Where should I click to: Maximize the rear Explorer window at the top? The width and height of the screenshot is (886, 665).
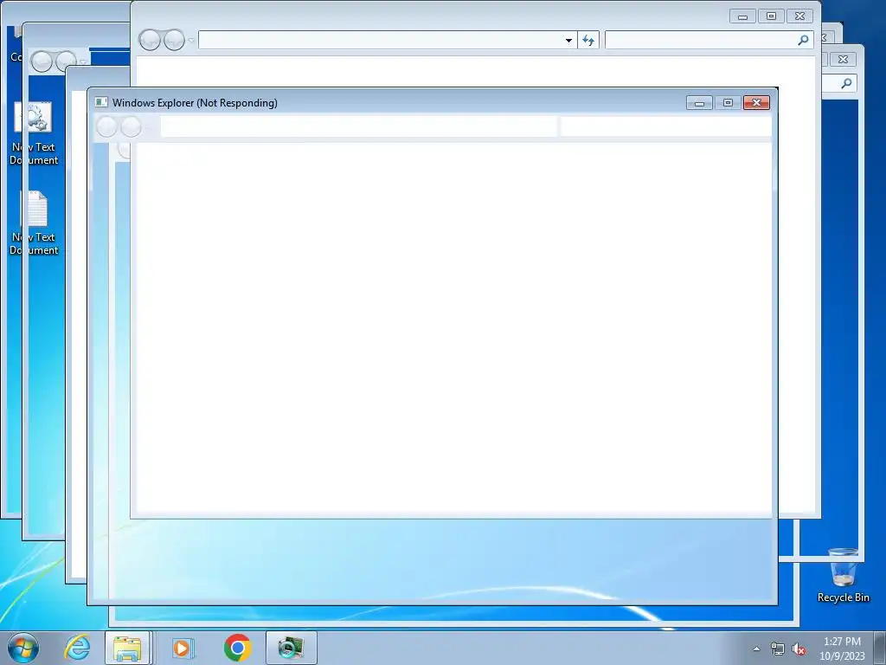pyautogui.click(x=771, y=16)
